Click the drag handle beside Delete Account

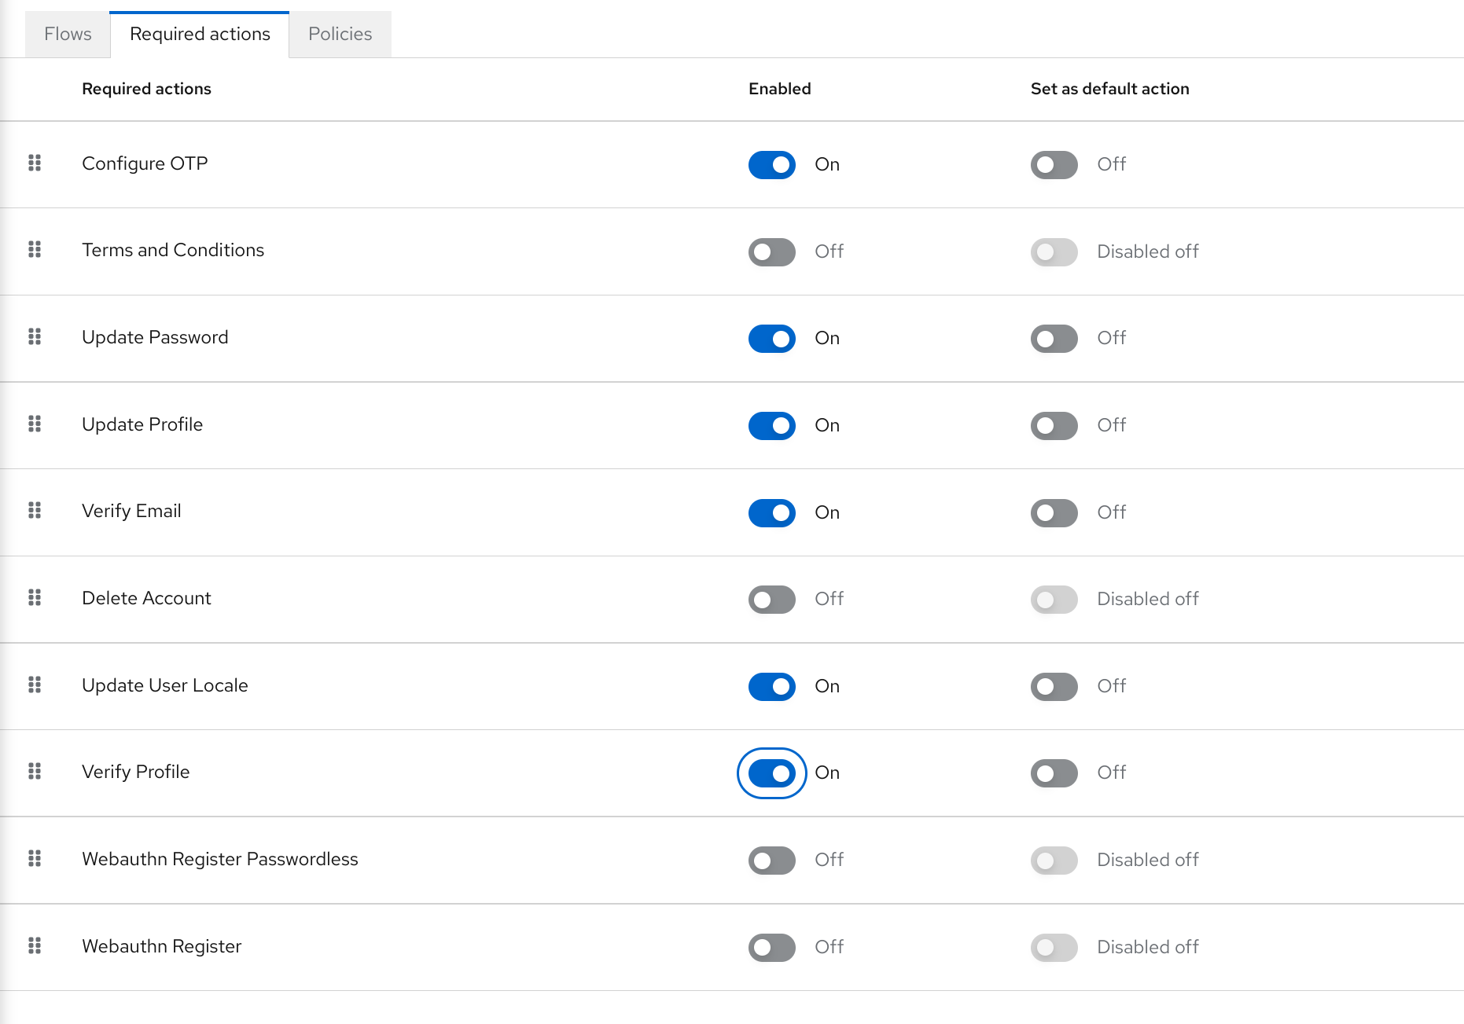click(35, 599)
